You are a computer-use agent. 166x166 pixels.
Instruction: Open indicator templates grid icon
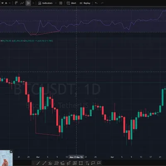(61, 3)
